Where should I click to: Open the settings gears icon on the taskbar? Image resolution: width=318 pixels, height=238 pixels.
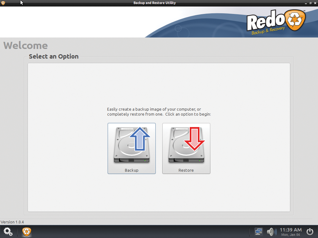pos(8,231)
